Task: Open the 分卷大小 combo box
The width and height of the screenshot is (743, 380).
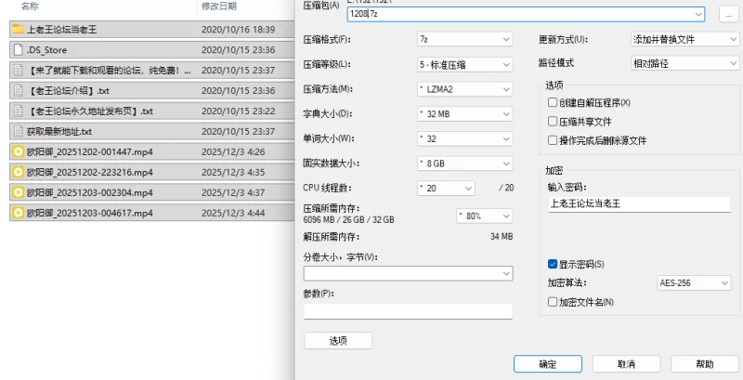Action: (x=408, y=273)
